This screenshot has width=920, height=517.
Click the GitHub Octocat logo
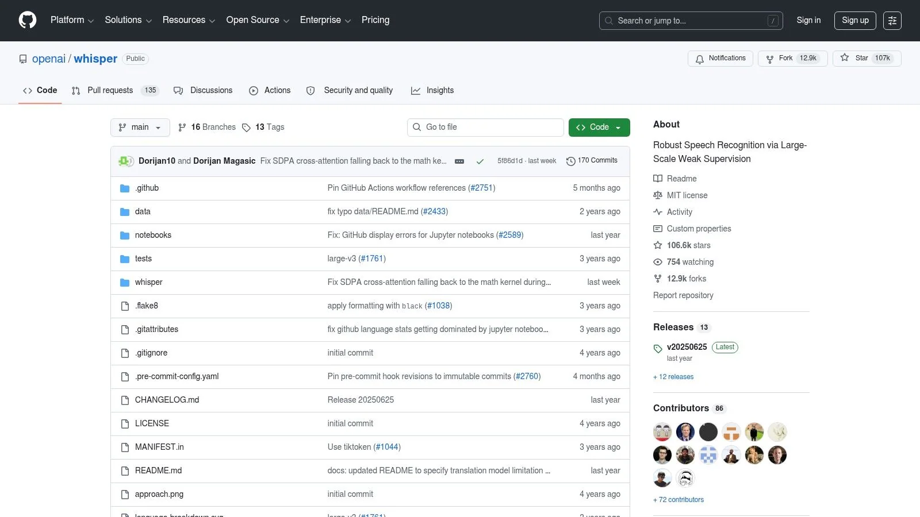(x=28, y=20)
